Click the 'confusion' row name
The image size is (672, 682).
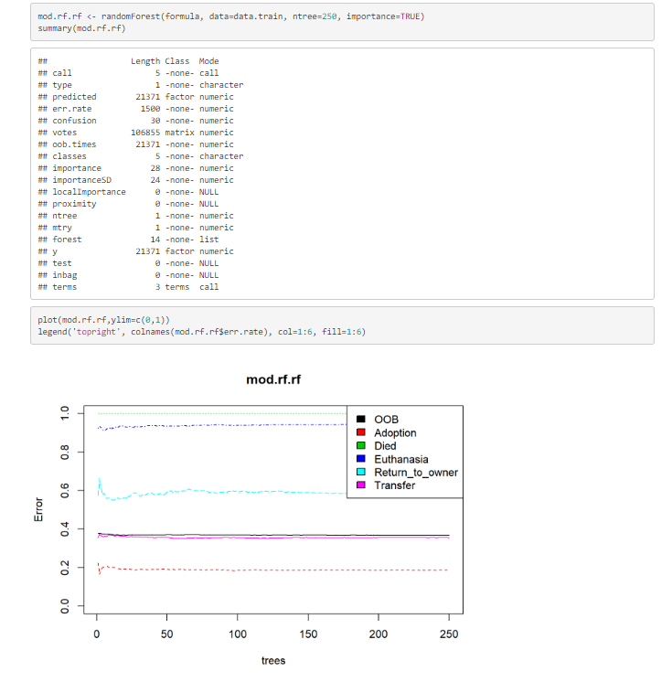pyautogui.click(x=74, y=121)
